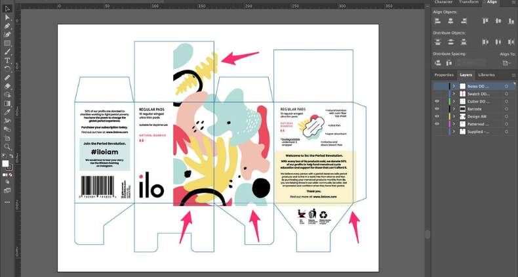Open the Align panel hamburger menu
The image size is (518, 277).
click(513, 2)
